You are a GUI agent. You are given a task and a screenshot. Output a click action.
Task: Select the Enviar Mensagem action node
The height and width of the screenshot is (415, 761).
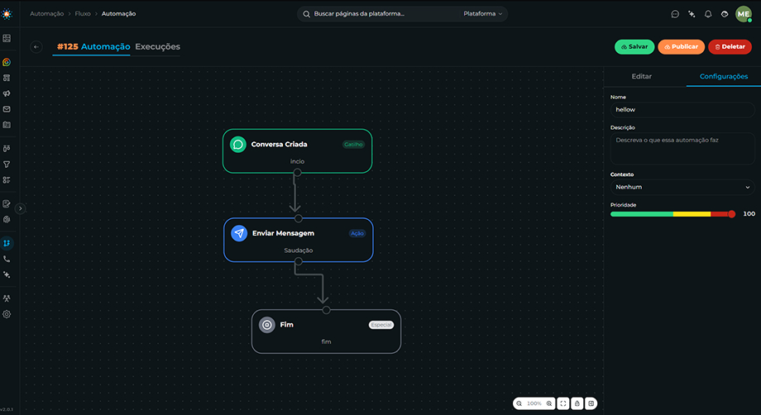(x=298, y=240)
